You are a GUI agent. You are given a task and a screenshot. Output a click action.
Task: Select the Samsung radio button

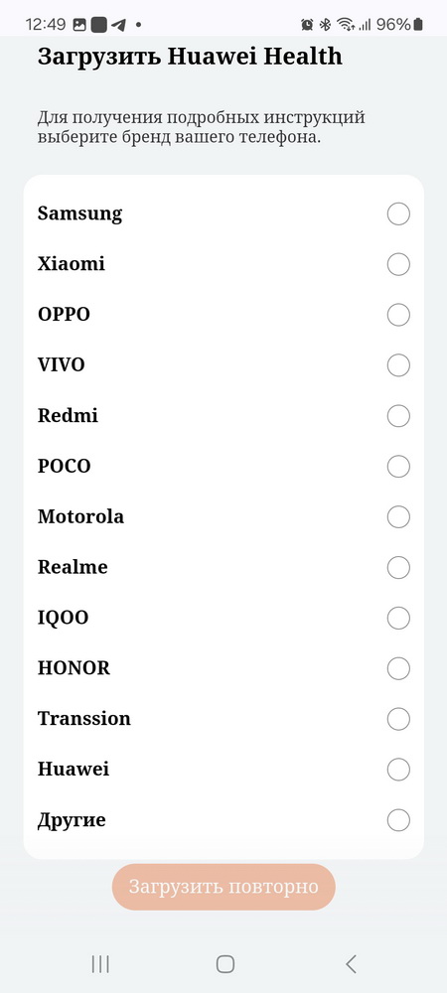pos(398,214)
